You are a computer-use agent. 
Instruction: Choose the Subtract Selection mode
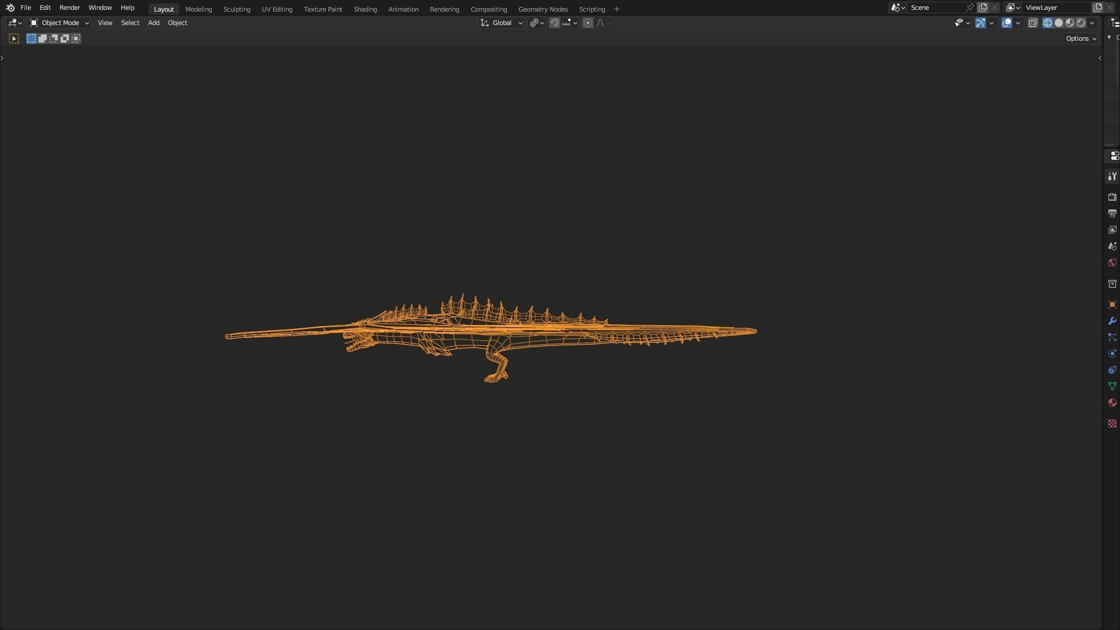(x=54, y=38)
